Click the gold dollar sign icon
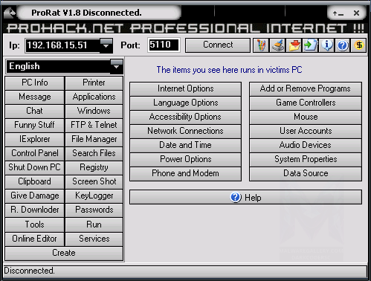The width and height of the screenshot is (371, 281). pos(359,45)
